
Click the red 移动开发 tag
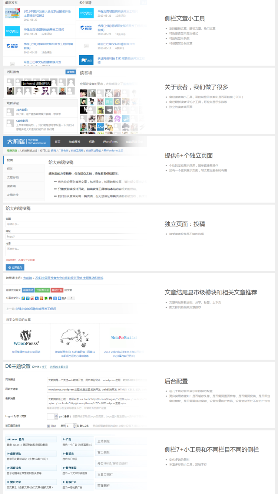click(57, 290)
